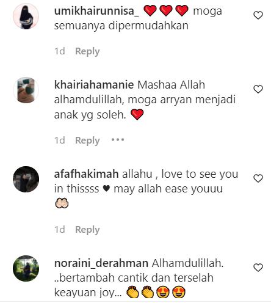
Task: Open khairiahamanie's profile avatar
Action: [26, 90]
